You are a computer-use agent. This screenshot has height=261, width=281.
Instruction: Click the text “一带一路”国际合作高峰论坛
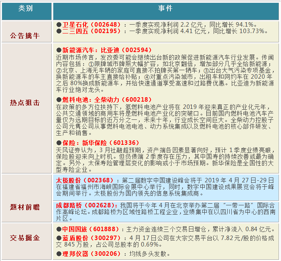point(165,209)
